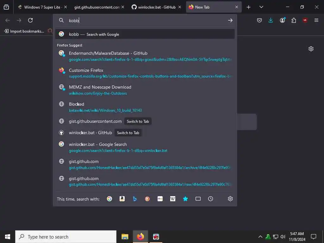Search this time with Bing
Viewport: 324px width, 243px height.
(135, 199)
